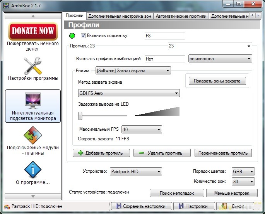Viewport: 265px width, 214px height.
Task: Click the 'Подключаемые модули - плагины' label
Action: tap(33, 150)
